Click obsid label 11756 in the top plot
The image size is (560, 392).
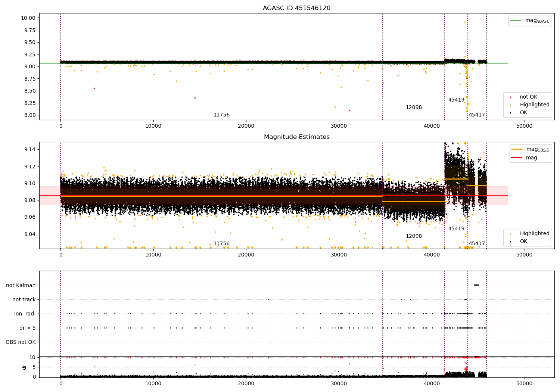(x=221, y=115)
